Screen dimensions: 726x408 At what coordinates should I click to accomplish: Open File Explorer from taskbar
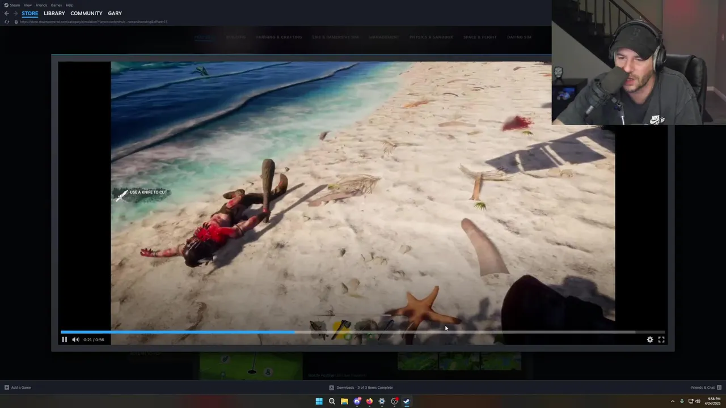click(x=344, y=401)
